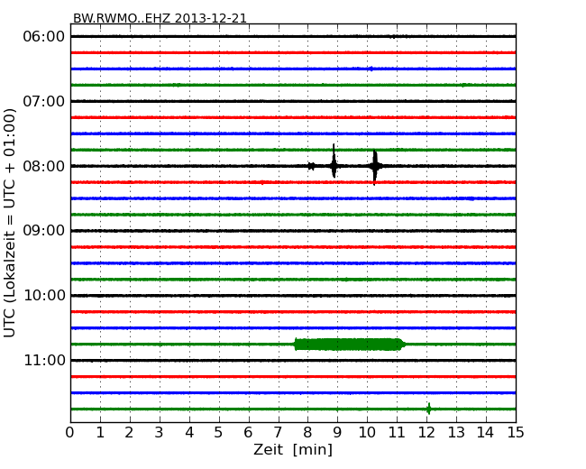Click x-axis tick label 11

click(397, 433)
